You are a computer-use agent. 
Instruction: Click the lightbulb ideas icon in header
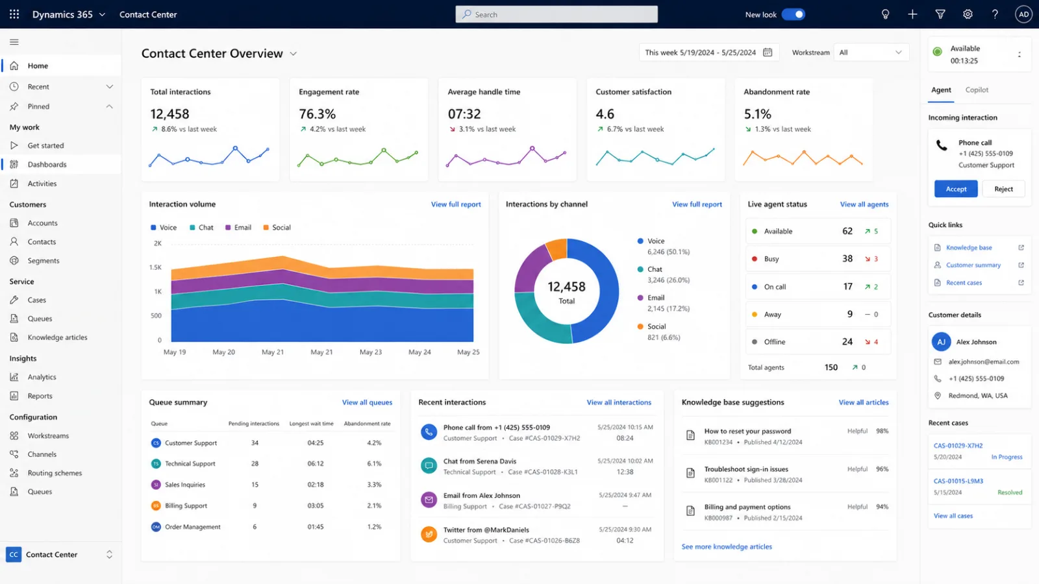(x=885, y=14)
